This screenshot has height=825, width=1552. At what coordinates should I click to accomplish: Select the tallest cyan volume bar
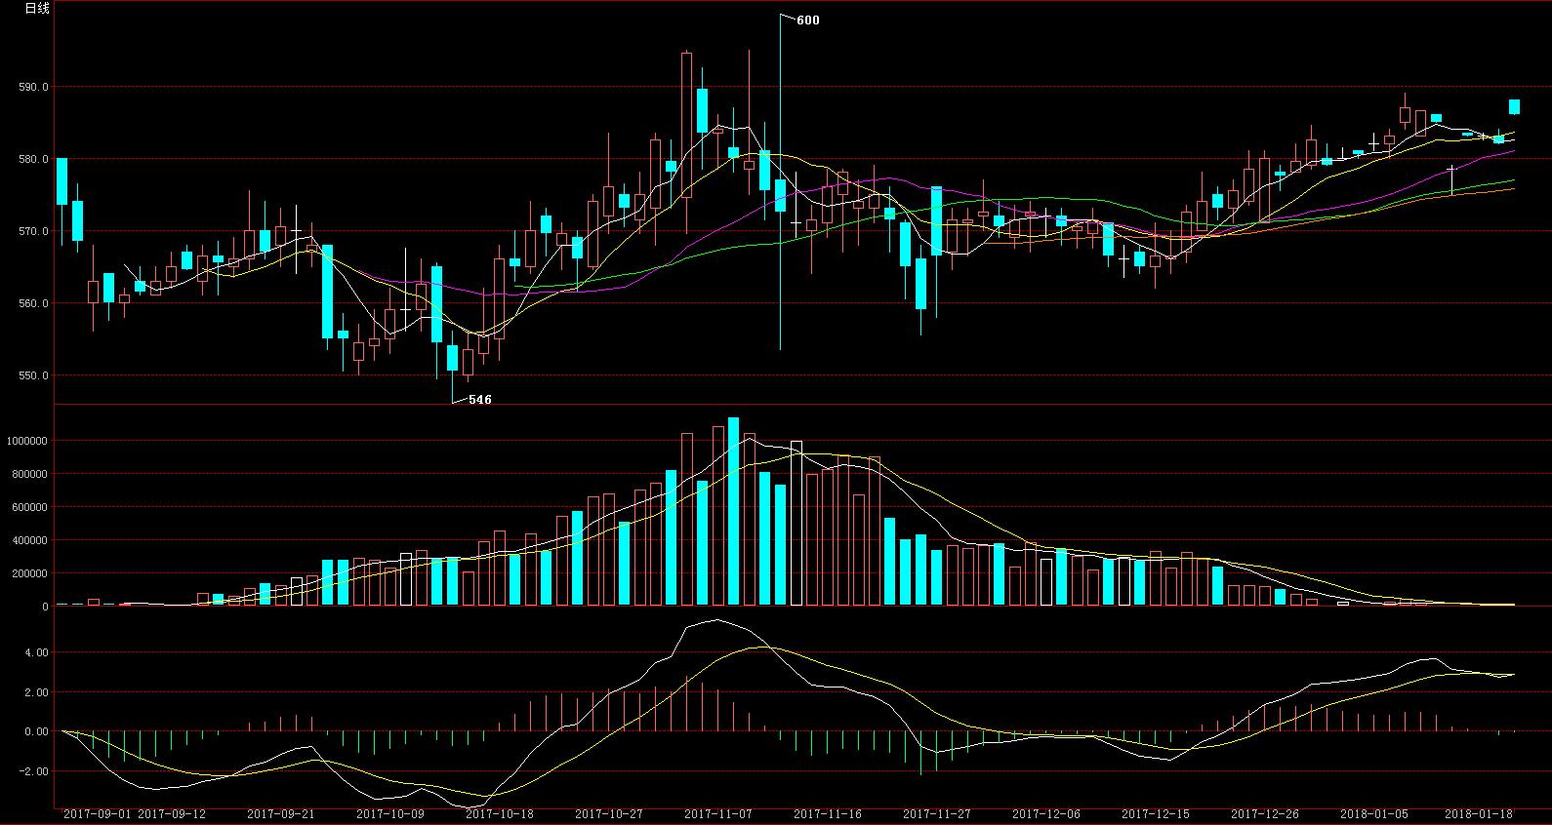tap(734, 512)
